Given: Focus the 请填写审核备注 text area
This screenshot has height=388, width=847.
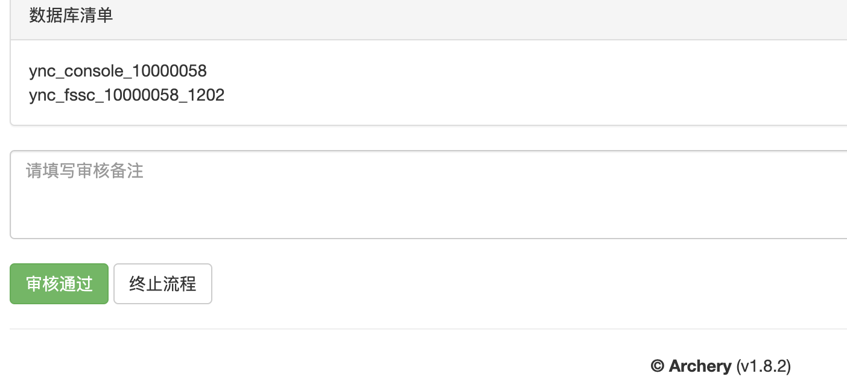Looking at the screenshot, I should (428, 195).
